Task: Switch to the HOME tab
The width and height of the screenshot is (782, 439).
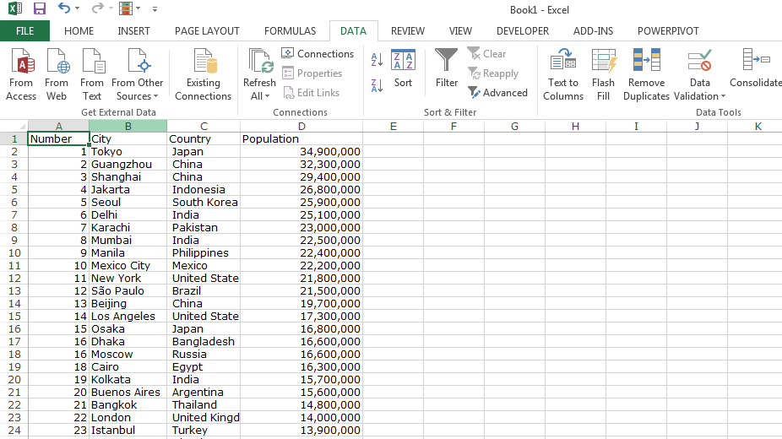Action: click(x=79, y=31)
